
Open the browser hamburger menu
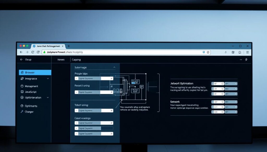(x=247, y=52)
